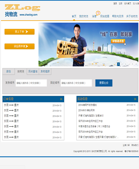Switch to banner slide 3
The width and height of the screenshot is (139, 169).
125,64
